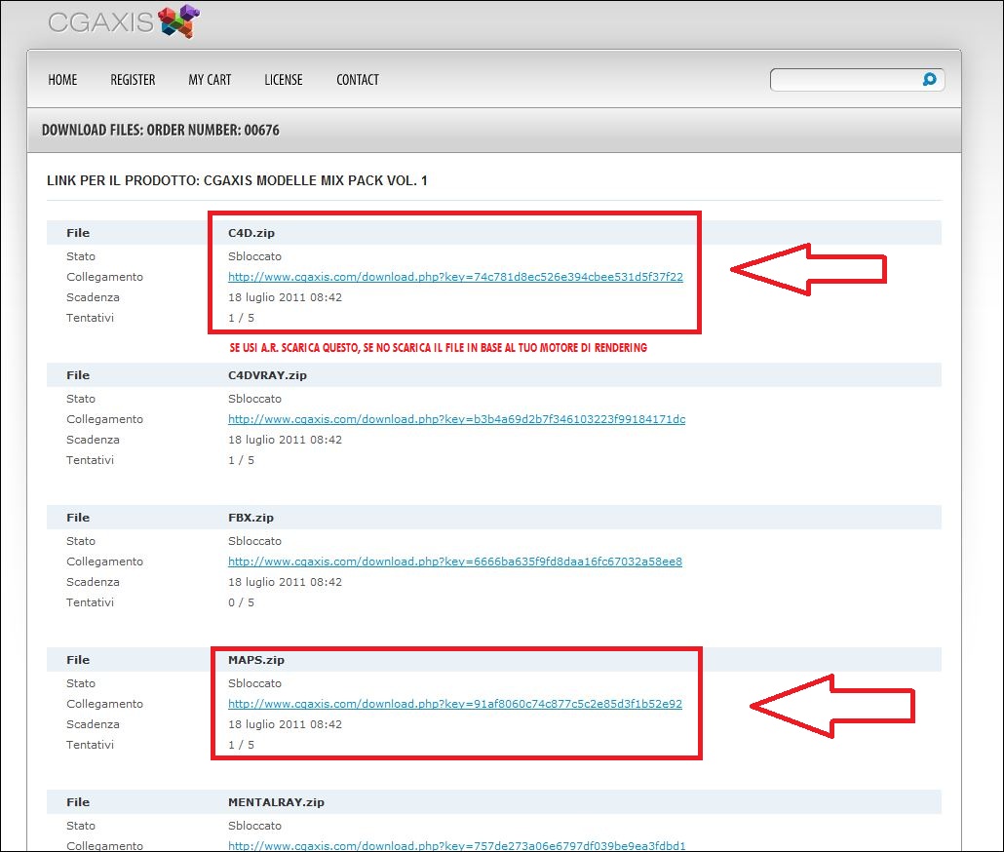
Task: Open the HOME menu item
Action: point(62,80)
